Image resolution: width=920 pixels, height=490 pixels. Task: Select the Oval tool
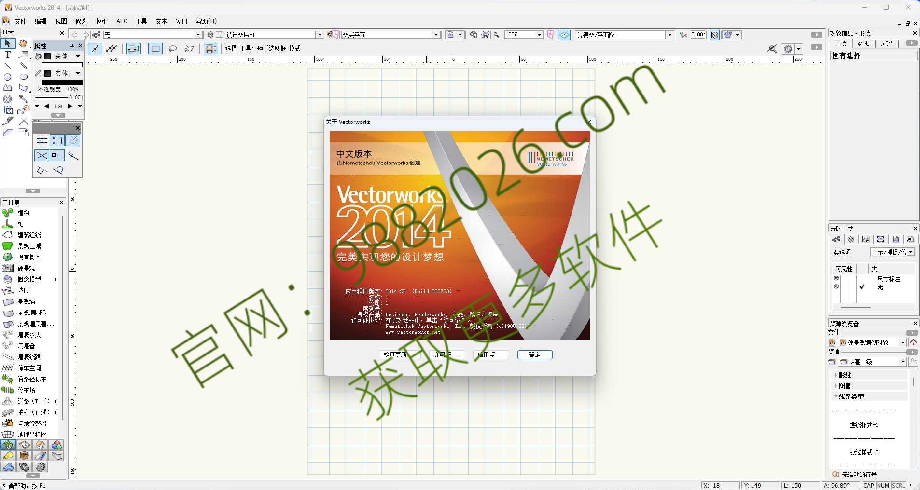point(23,77)
